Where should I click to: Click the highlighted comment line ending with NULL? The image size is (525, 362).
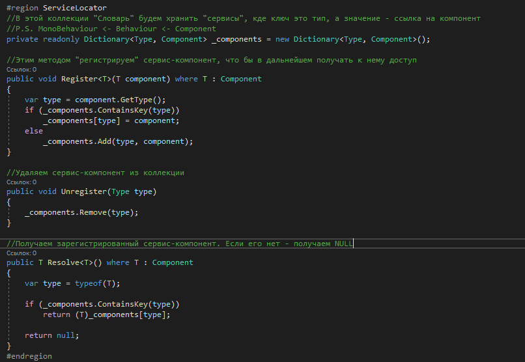point(180,244)
